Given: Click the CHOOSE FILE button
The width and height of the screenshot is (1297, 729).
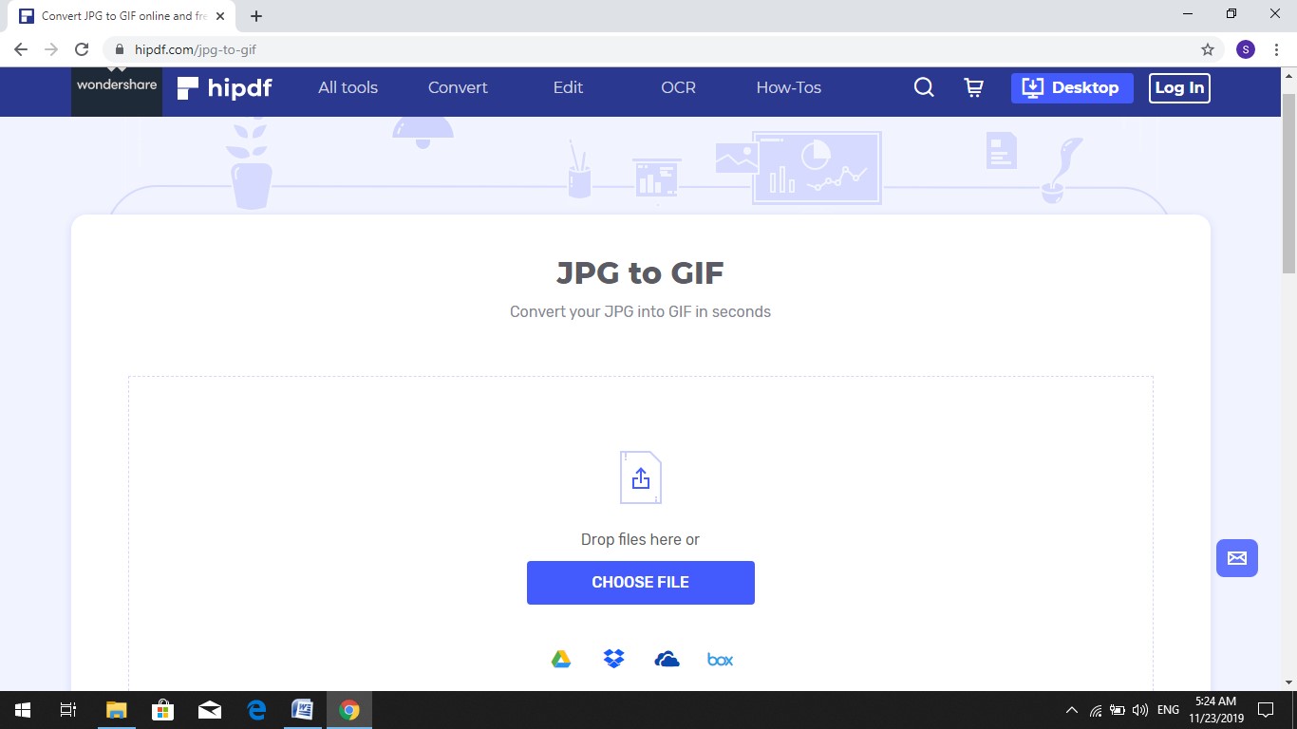Looking at the screenshot, I should click(641, 583).
